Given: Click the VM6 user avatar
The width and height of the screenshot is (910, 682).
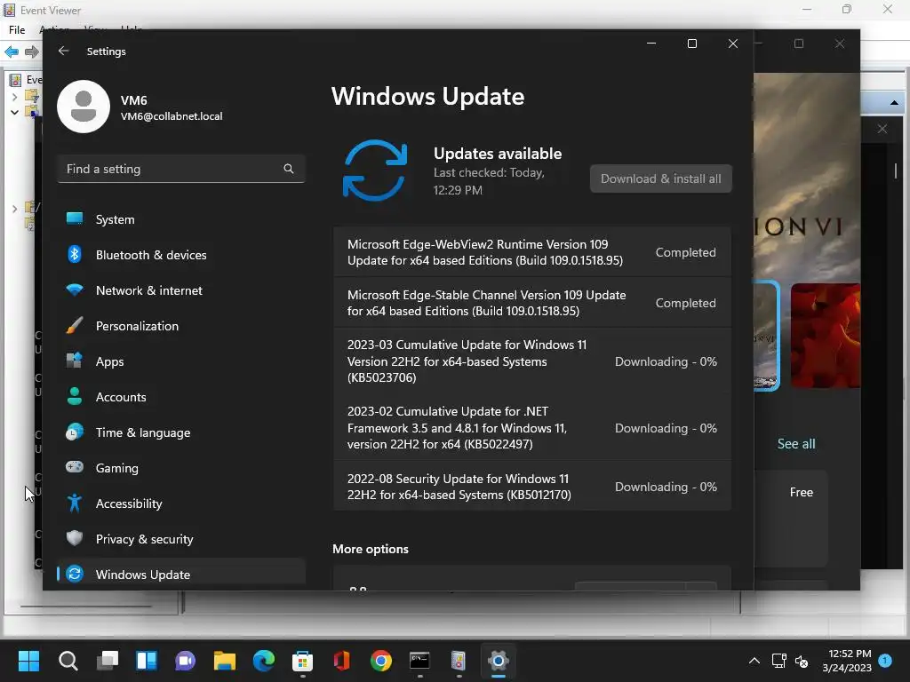Looking at the screenshot, I should (84, 107).
